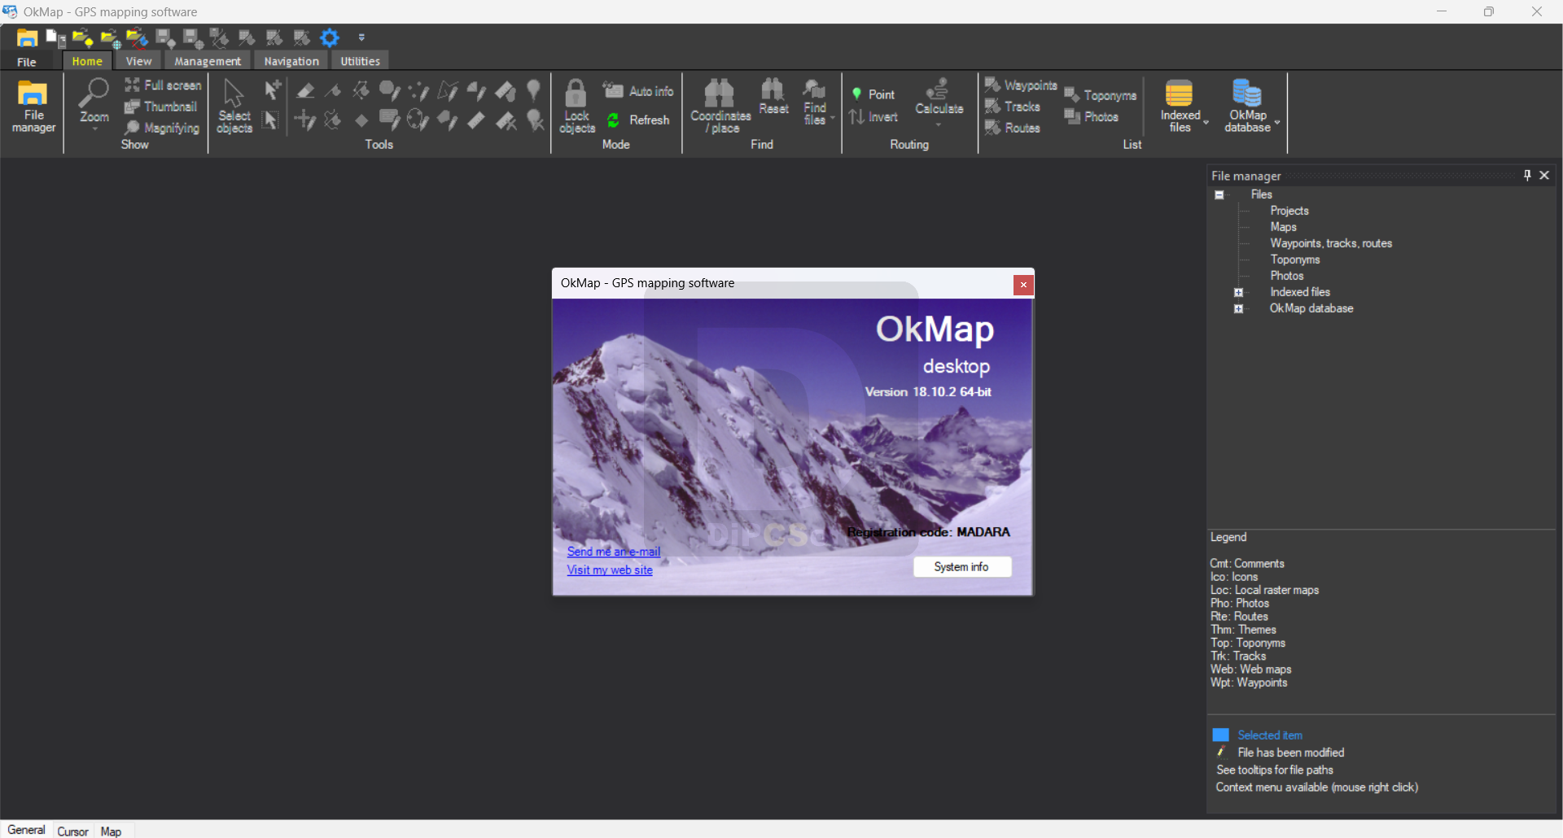Switch to General status tab
Screen dimensions: 1563x838
pos(27,830)
